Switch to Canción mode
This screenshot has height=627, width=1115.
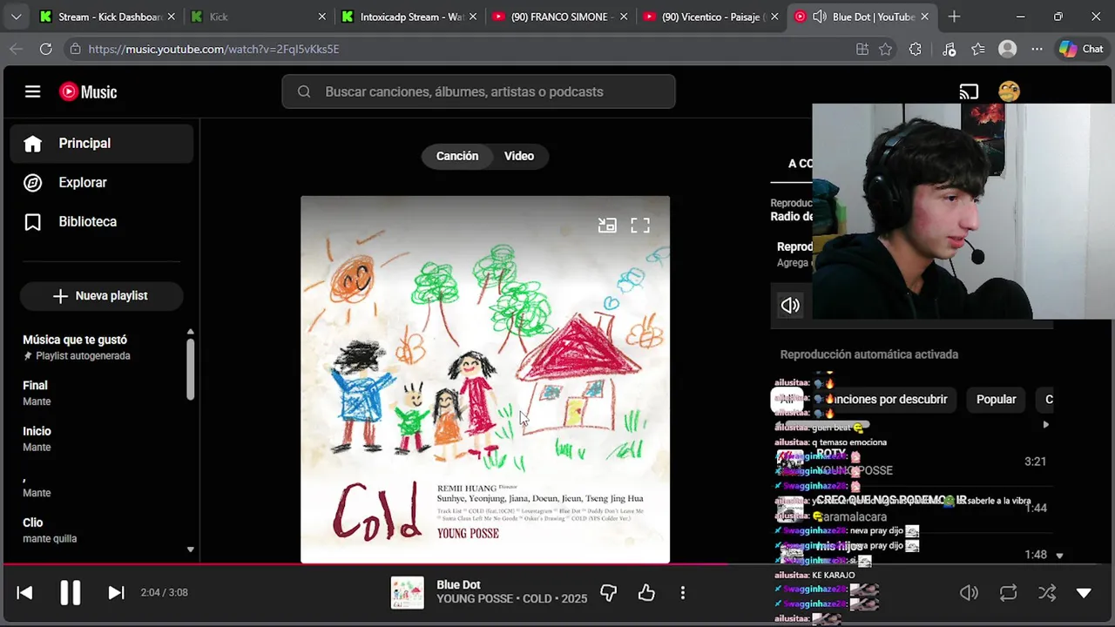click(x=457, y=156)
